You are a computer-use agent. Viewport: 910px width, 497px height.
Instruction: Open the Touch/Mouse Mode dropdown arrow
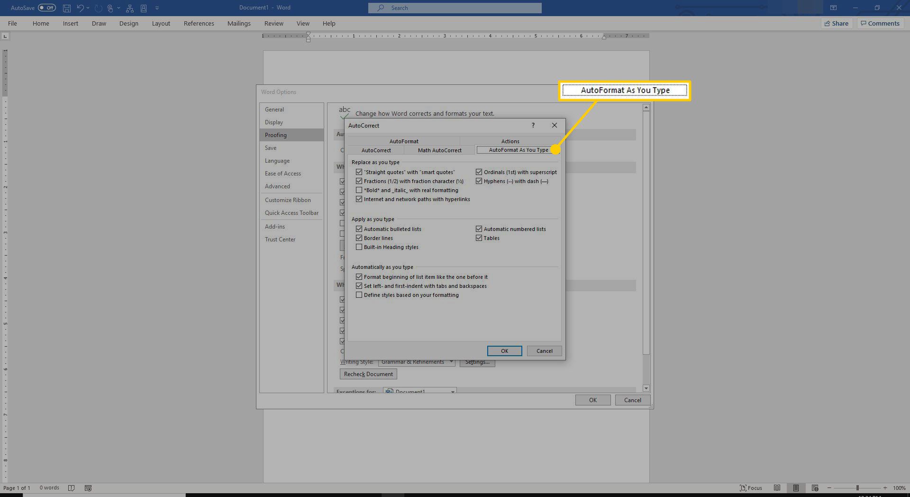click(118, 8)
